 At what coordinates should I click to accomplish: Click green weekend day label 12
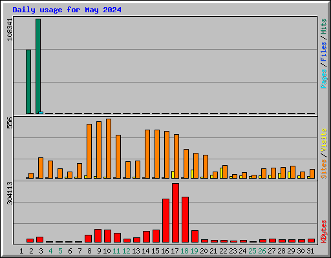(126, 251)
